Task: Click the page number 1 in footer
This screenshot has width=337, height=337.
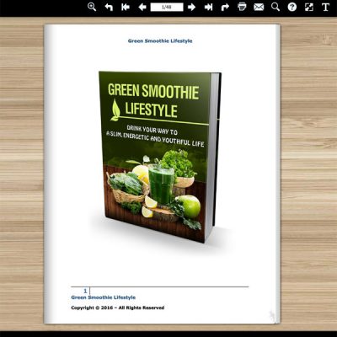Action: click(x=85, y=291)
